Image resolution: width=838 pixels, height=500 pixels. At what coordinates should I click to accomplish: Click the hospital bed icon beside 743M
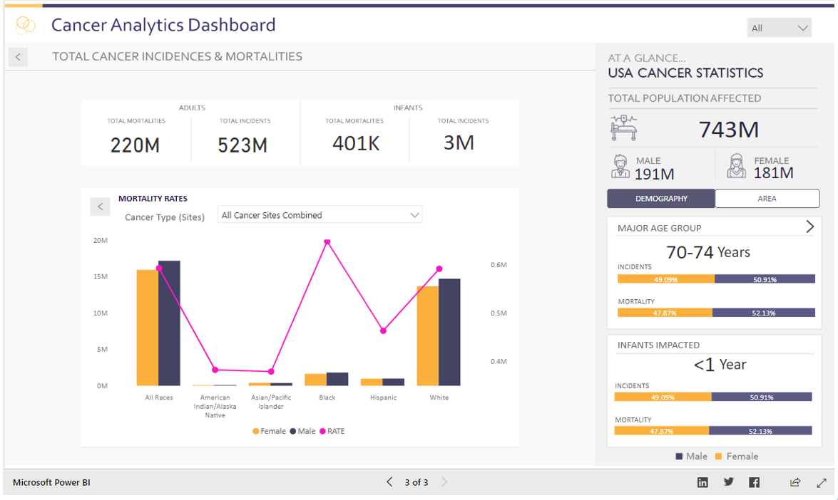pyautogui.click(x=623, y=127)
